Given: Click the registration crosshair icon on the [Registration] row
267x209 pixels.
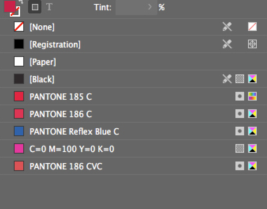Looking at the screenshot, I should (252, 44).
